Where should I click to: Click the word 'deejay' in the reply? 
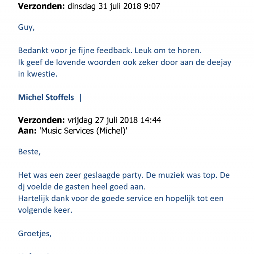coord(219,63)
